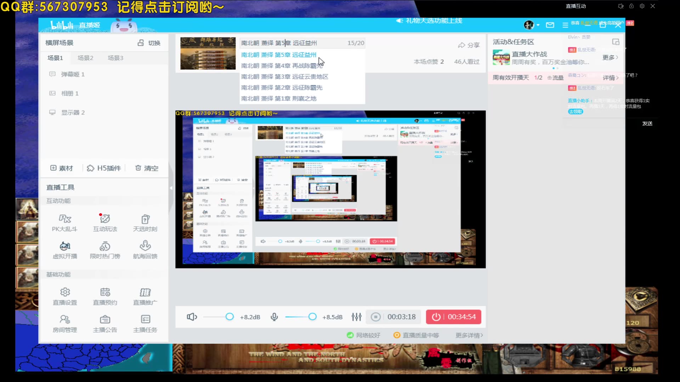The width and height of the screenshot is (680, 382).
Task: Open 主播任务 tasks tool
Action: [x=145, y=324]
